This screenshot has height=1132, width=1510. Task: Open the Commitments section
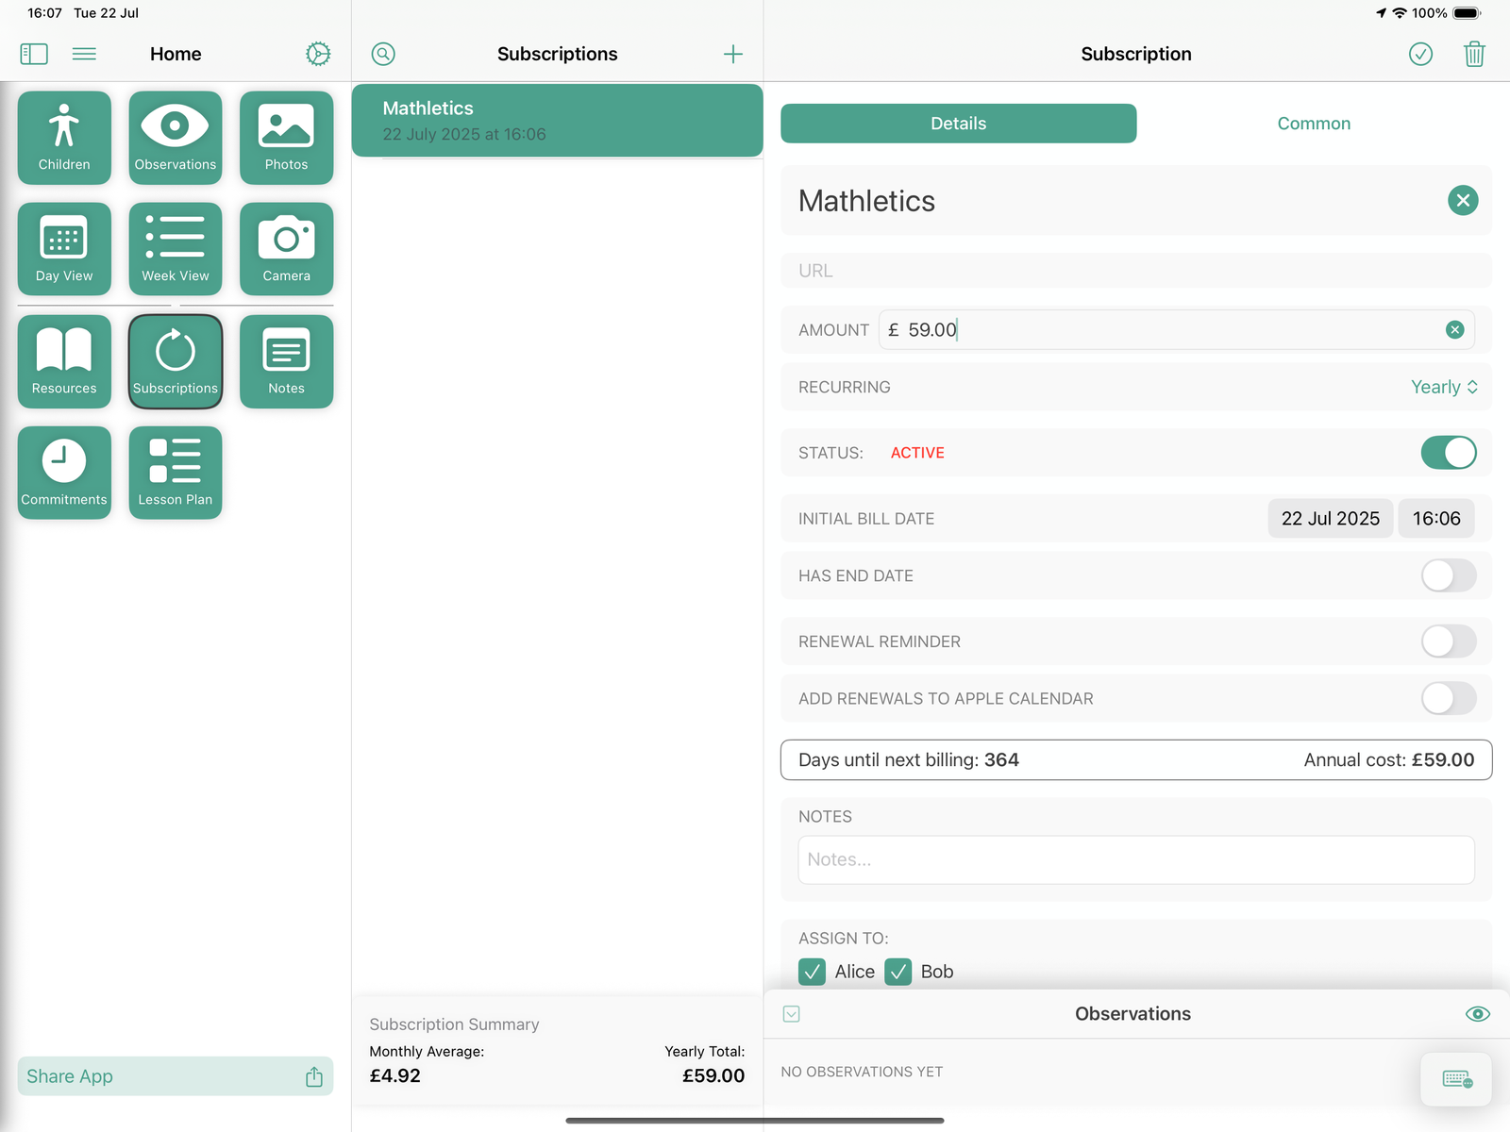point(63,472)
